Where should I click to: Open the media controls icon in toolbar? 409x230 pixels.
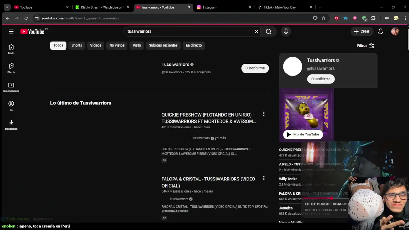(387, 18)
